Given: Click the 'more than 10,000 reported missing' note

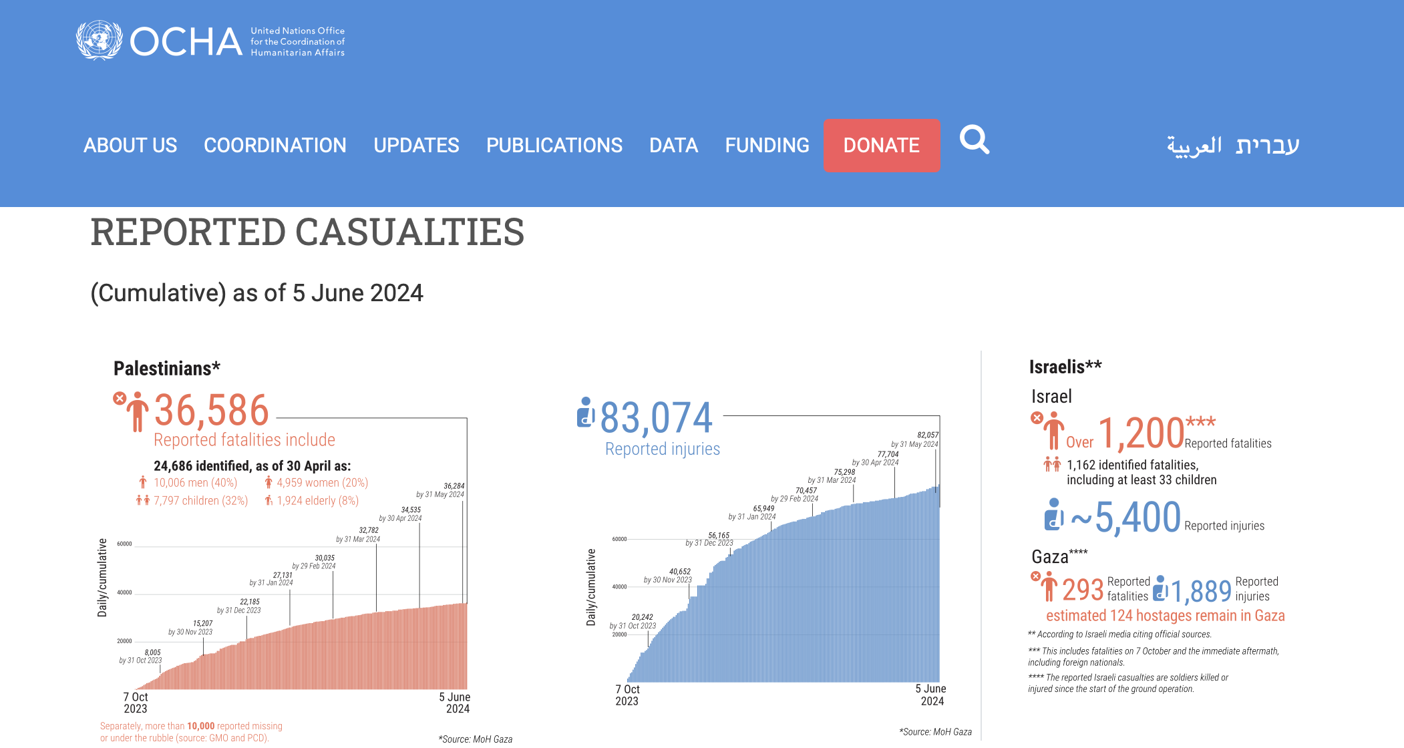Looking at the screenshot, I should click(x=191, y=732).
